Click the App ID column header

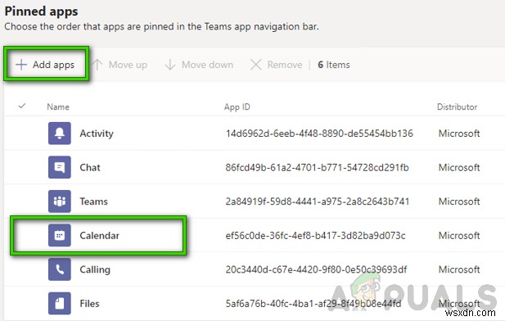pos(237,107)
